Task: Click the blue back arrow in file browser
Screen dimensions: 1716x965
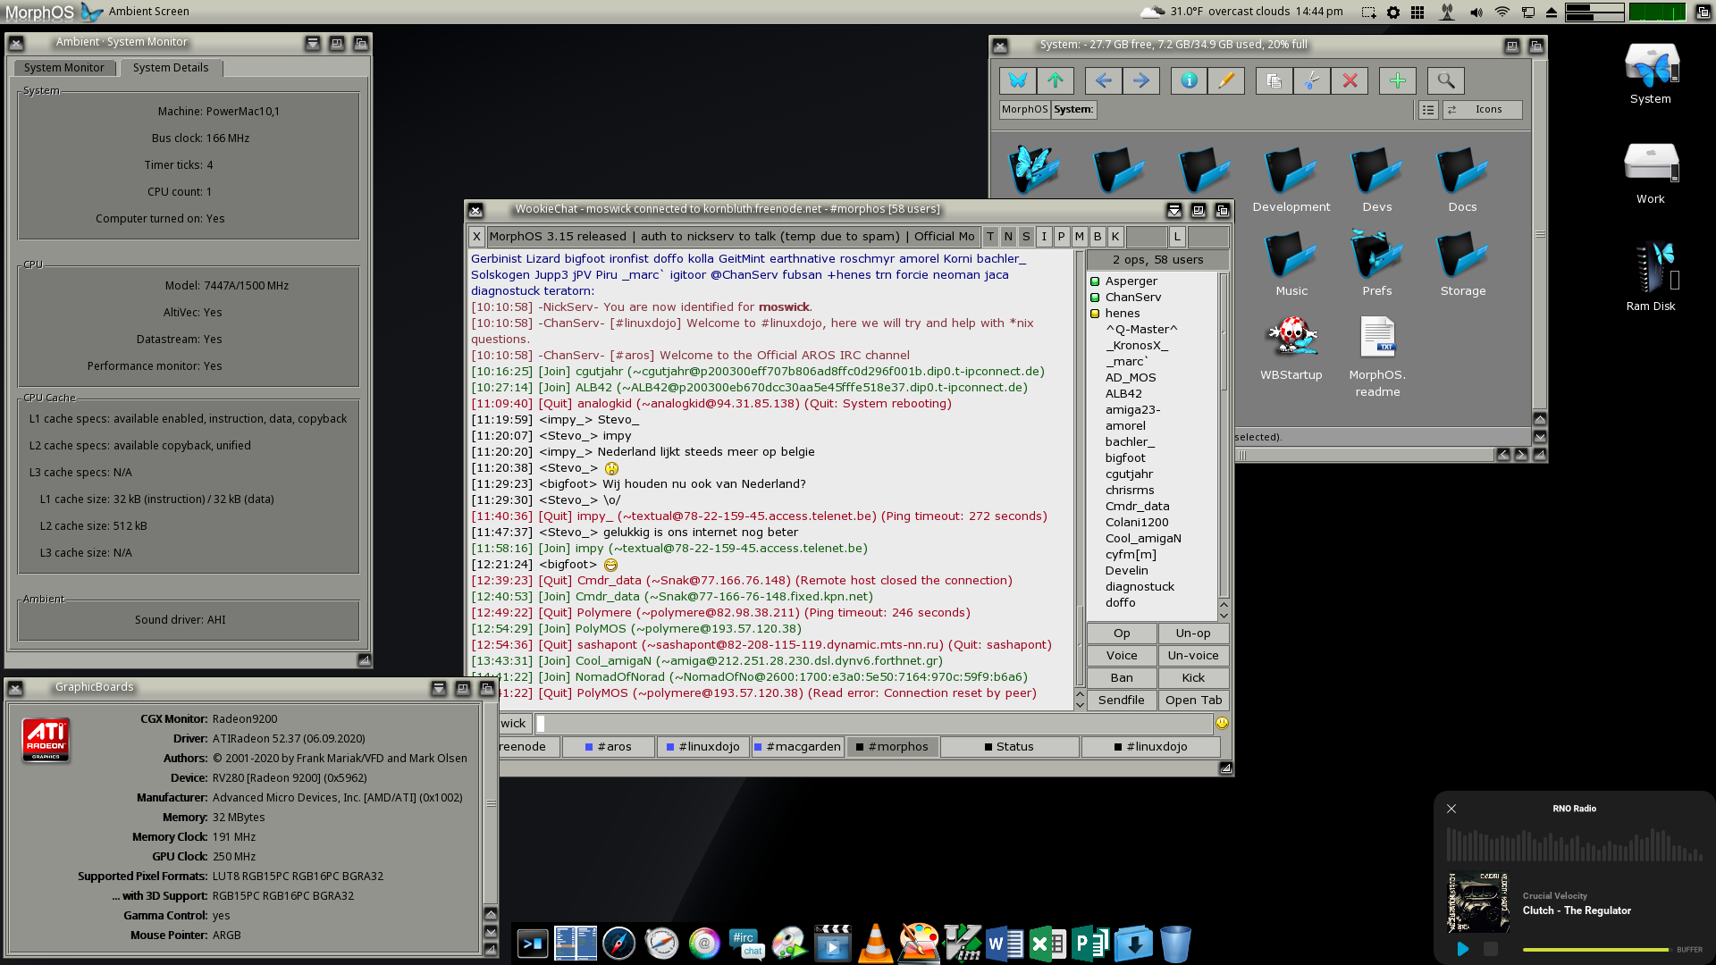Action: 1103,80
